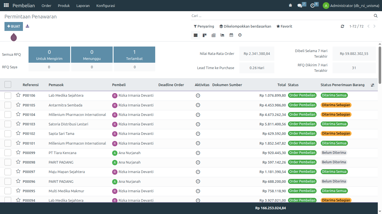Image resolution: width=382 pixels, height=214 pixels.
Task: Open the Konfigurasi menu
Action: click(x=105, y=6)
